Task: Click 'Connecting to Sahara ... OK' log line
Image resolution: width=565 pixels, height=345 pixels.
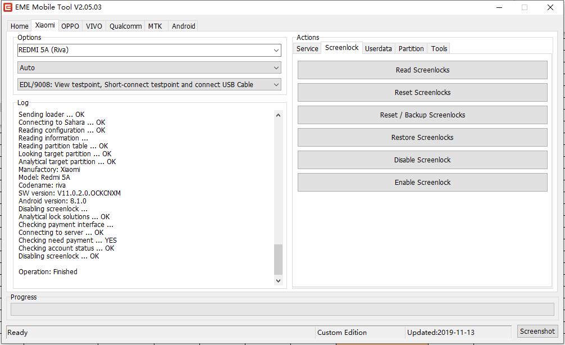Action: coord(62,122)
